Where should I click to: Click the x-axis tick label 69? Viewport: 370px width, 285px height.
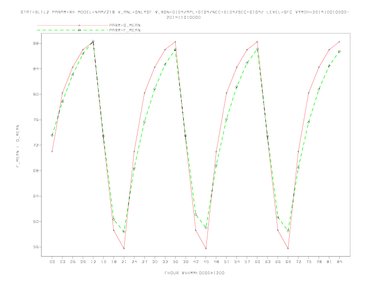coord(288,262)
